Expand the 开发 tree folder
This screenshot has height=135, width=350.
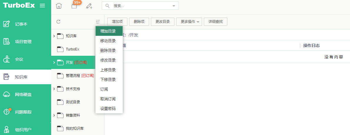54,63
